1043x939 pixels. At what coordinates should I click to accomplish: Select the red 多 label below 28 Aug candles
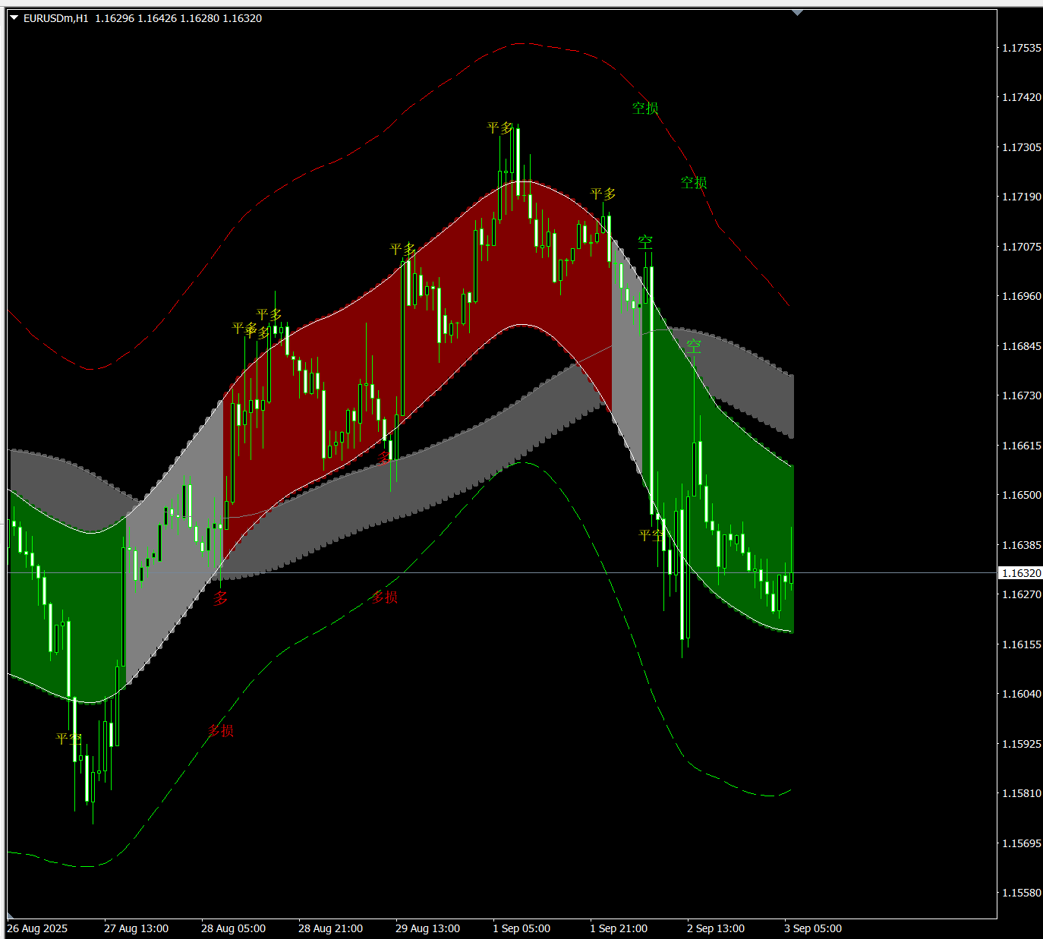pos(220,598)
